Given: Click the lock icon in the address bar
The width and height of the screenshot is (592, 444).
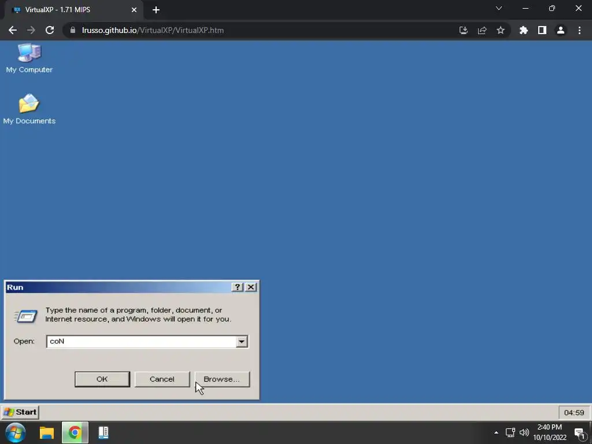Looking at the screenshot, I should tap(73, 30).
